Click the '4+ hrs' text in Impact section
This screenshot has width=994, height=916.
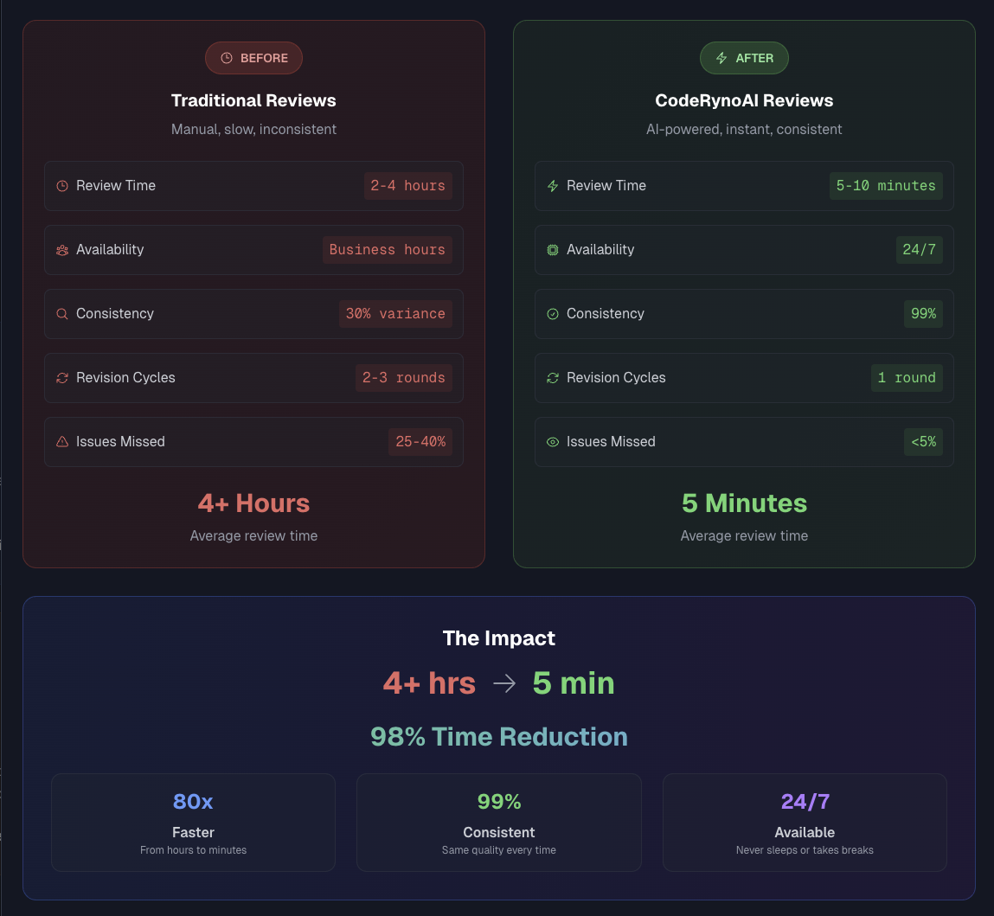click(429, 683)
